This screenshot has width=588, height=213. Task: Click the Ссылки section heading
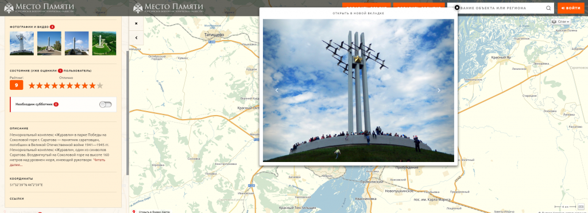pos(17,199)
